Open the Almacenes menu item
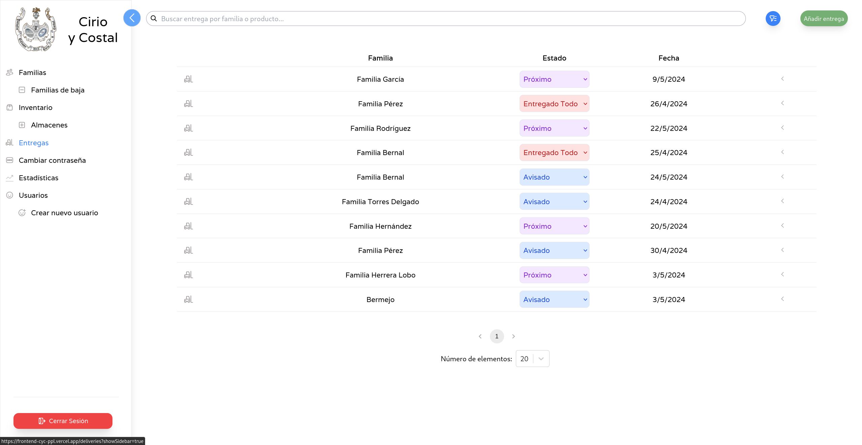This screenshot has width=862, height=445. pos(49,125)
